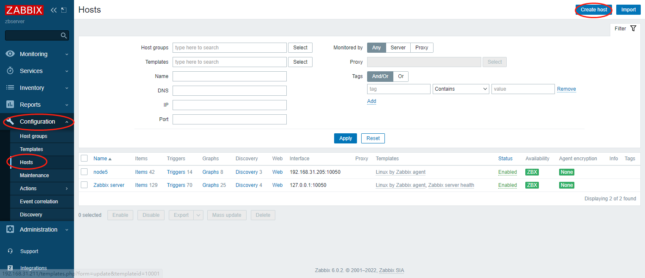Apply the host filter
The image size is (645, 278).
tap(346, 138)
